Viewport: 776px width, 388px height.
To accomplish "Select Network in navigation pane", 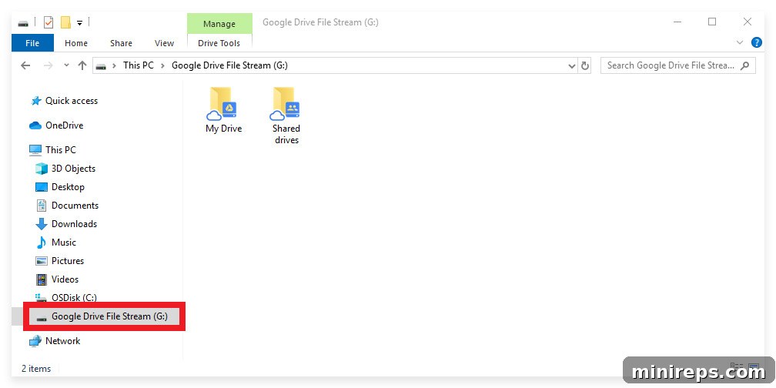I will (55, 341).
